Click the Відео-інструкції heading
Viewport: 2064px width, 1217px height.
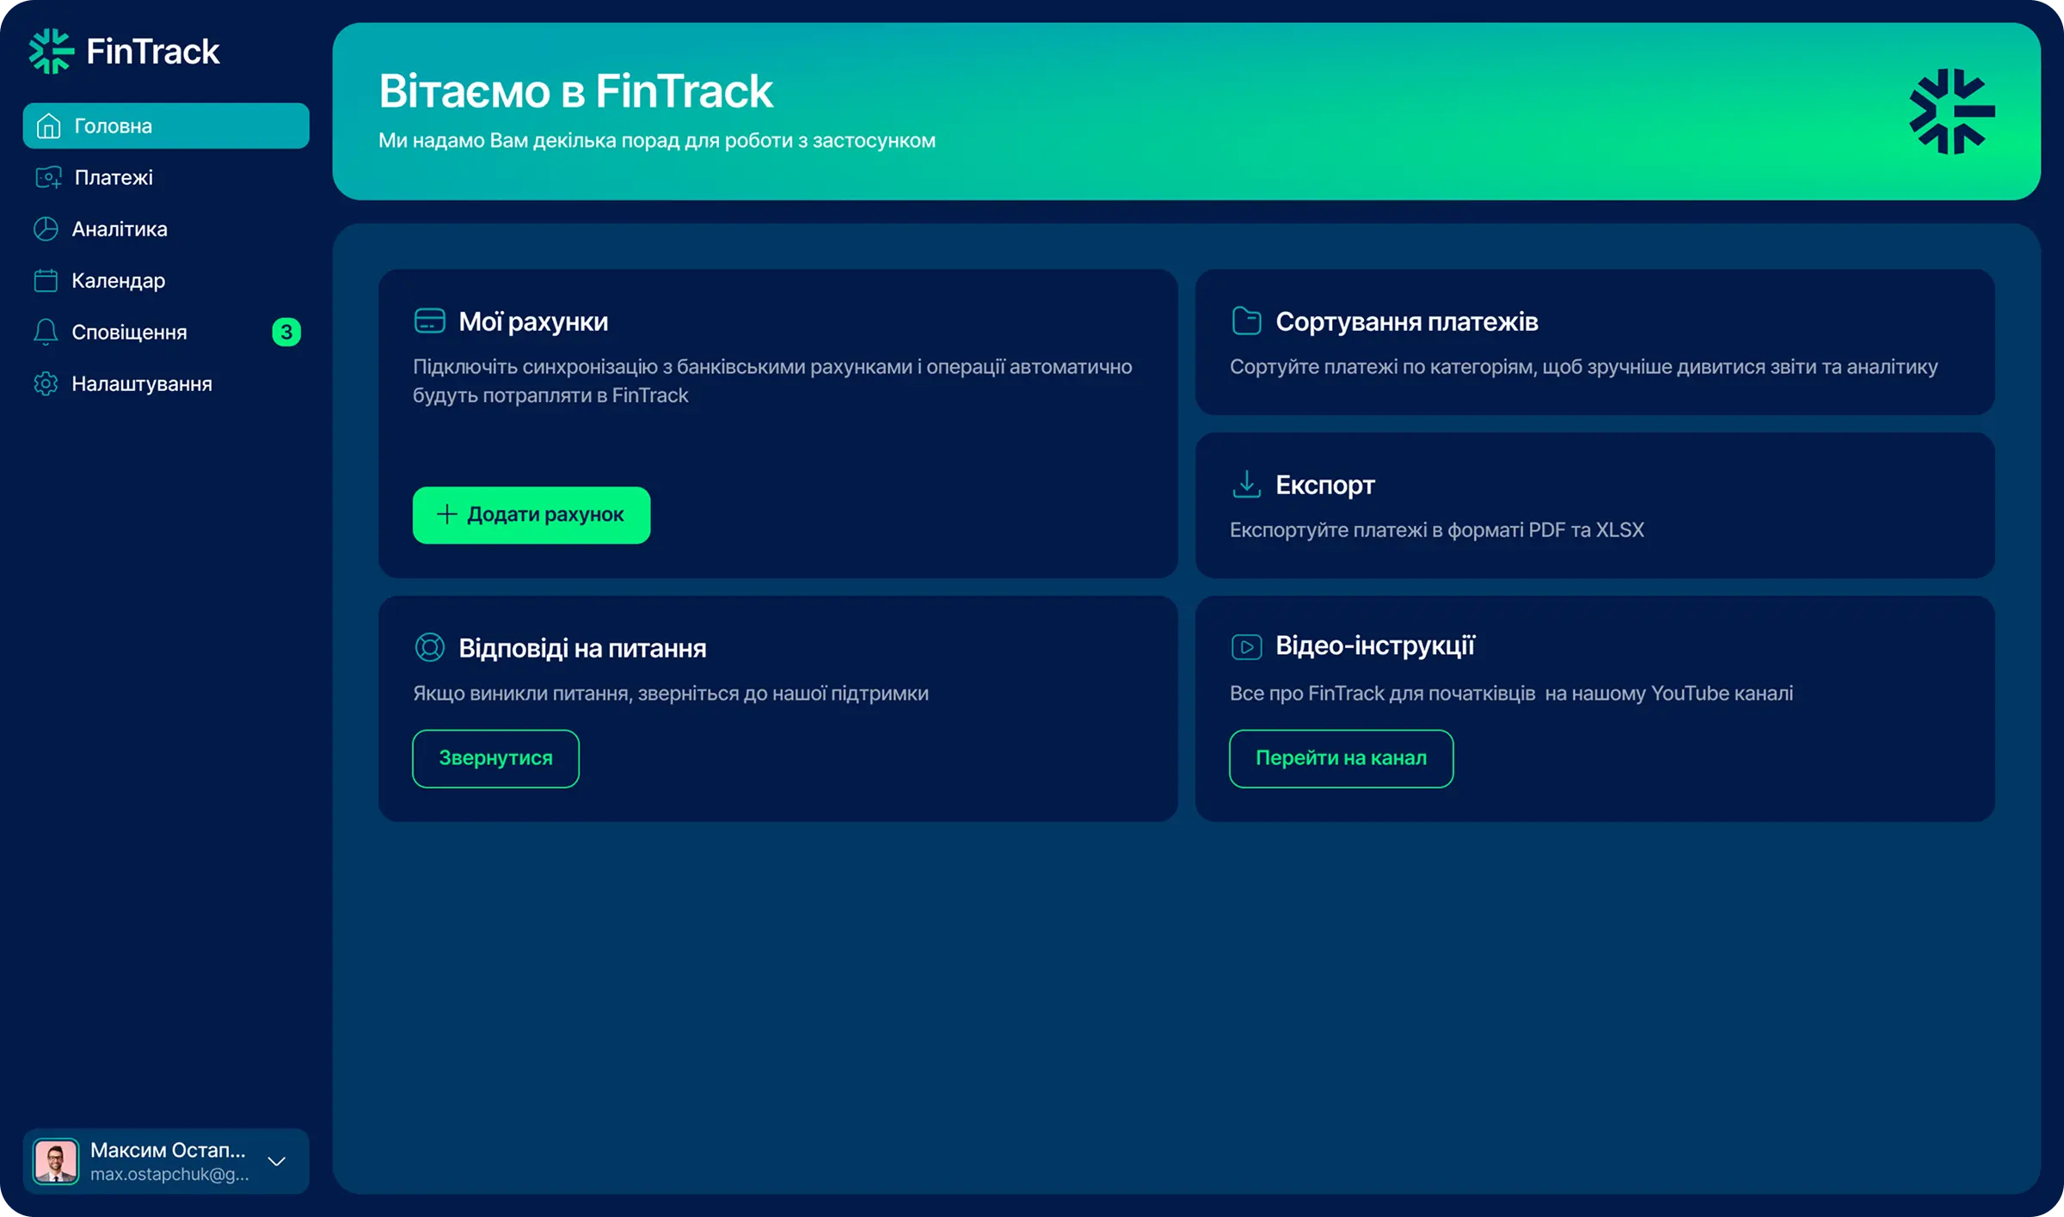tap(1375, 645)
